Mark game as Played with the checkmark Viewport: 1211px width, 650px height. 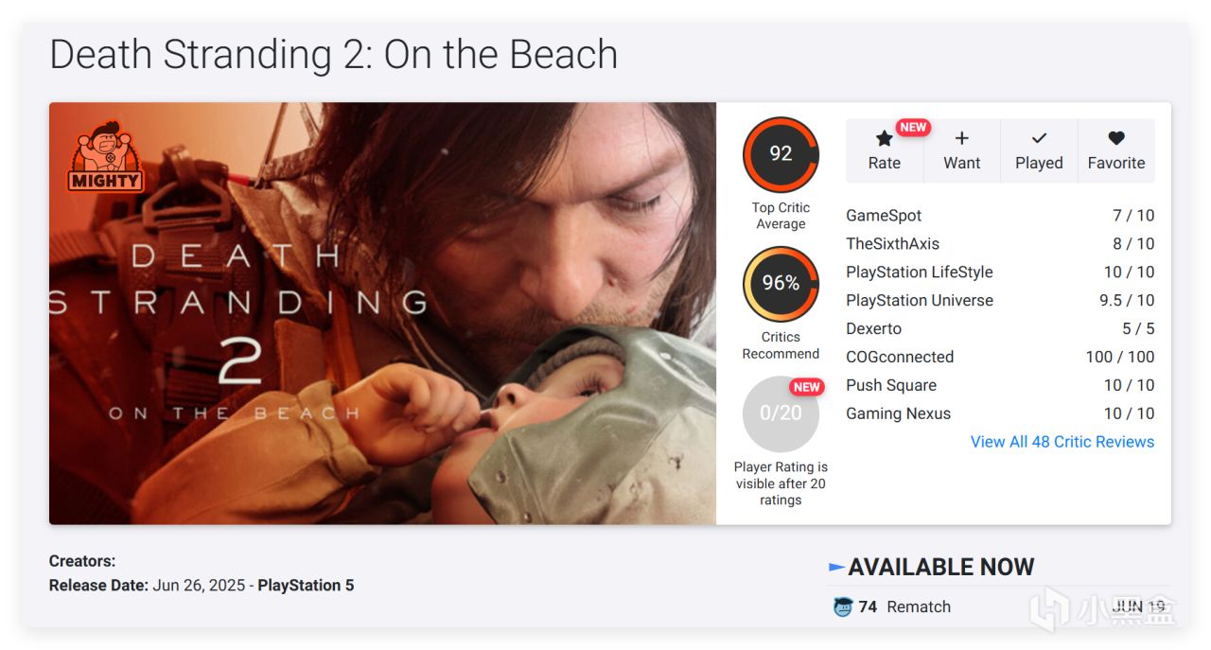pos(1039,138)
